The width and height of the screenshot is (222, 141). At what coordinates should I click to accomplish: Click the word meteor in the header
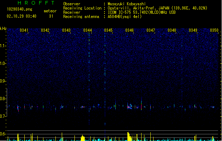pyautogui.click(x=50, y=11)
